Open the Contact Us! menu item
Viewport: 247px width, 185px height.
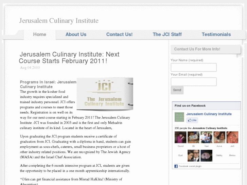[119, 35]
